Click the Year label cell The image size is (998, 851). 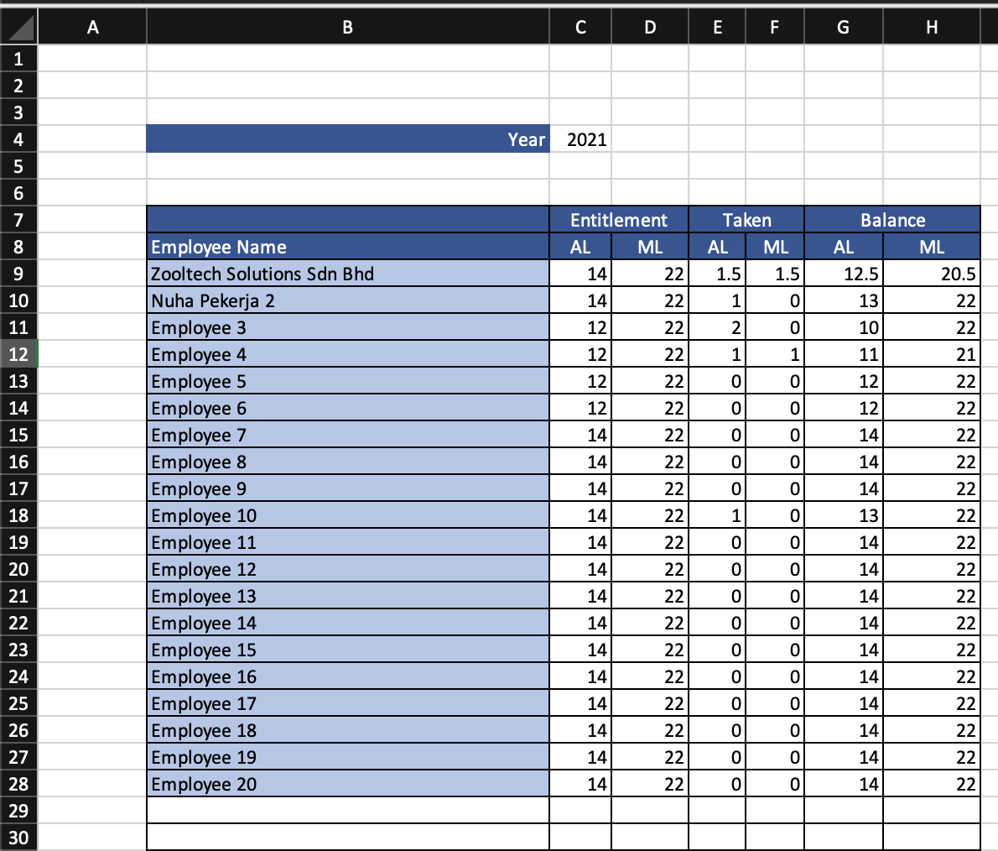click(x=347, y=138)
